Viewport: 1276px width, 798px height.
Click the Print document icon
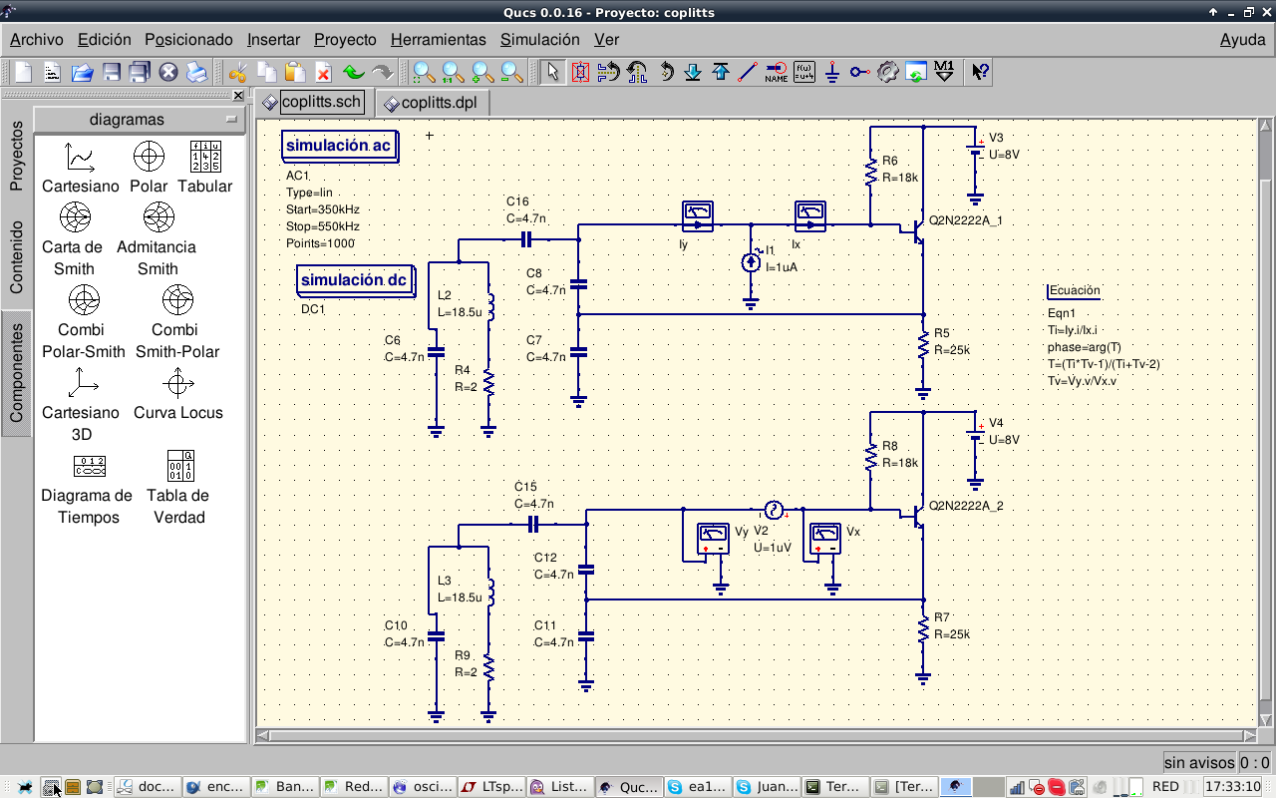pyautogui.click(x=196, y=72)
